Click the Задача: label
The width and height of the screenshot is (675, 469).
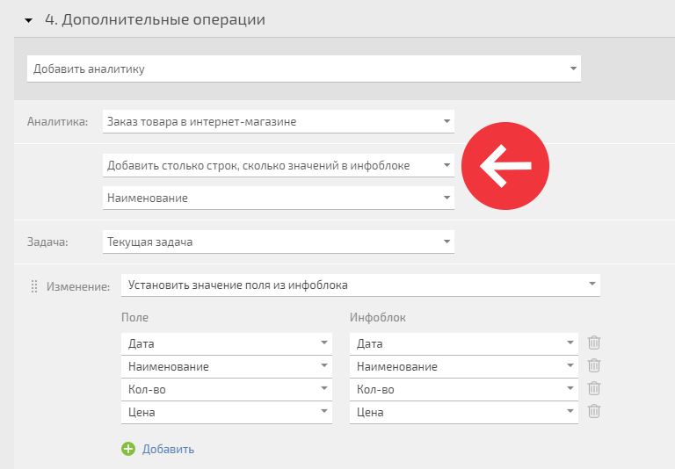coord(47,242)
